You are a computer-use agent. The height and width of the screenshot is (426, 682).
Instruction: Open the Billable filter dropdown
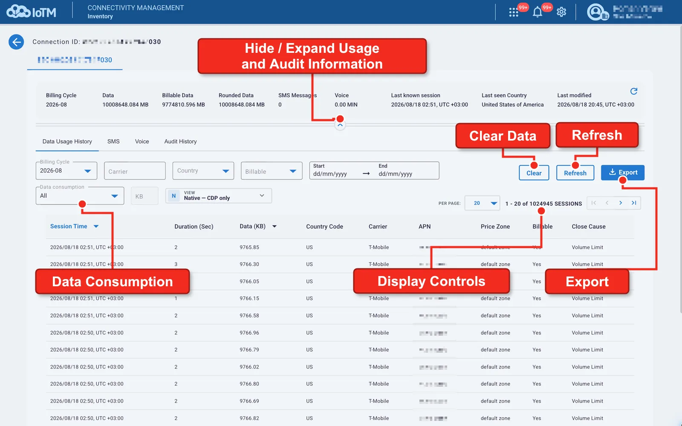(272, 171)
